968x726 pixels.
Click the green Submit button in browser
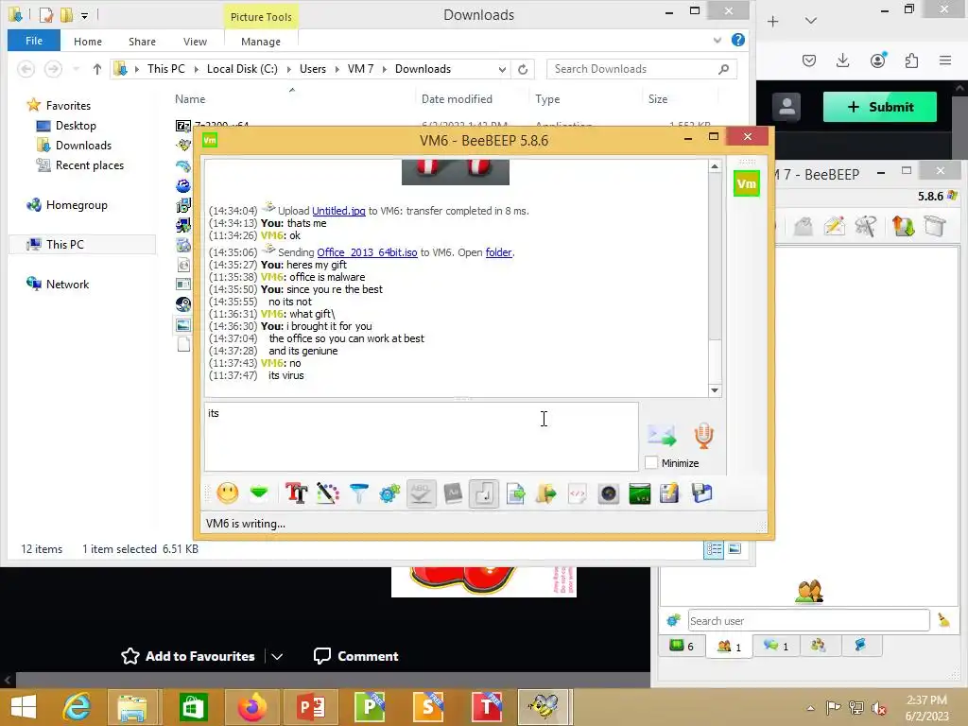pyautogui.click(x=880, y=107)
